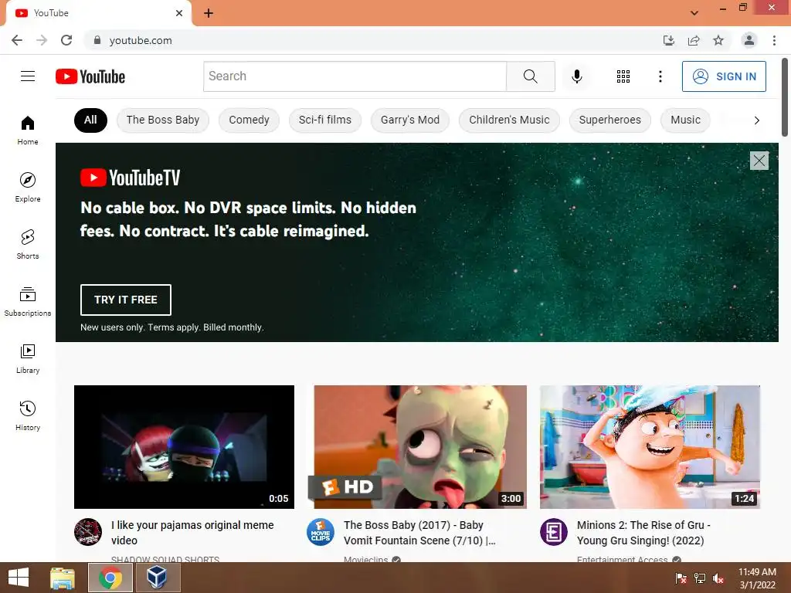Screen dimensions: 791x593
Task: Open Entertainment Access channel avatar
Action: pos(553,532)
